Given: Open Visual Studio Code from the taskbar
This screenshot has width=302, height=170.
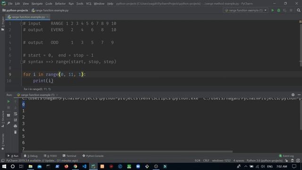Looking at the screenshot, I should coord(84,166).
